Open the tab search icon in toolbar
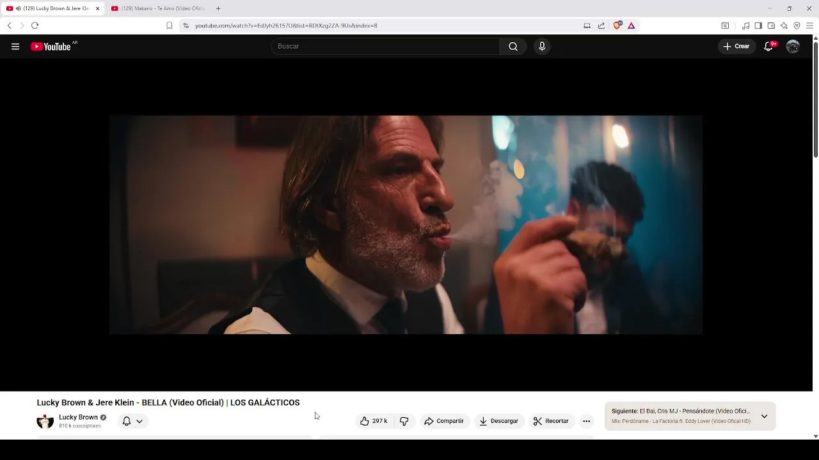 tap(725, 26)
